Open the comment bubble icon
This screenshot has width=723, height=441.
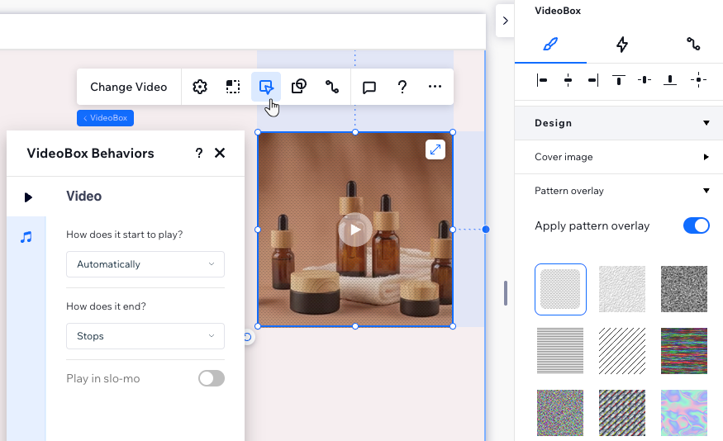coord(369,87)
